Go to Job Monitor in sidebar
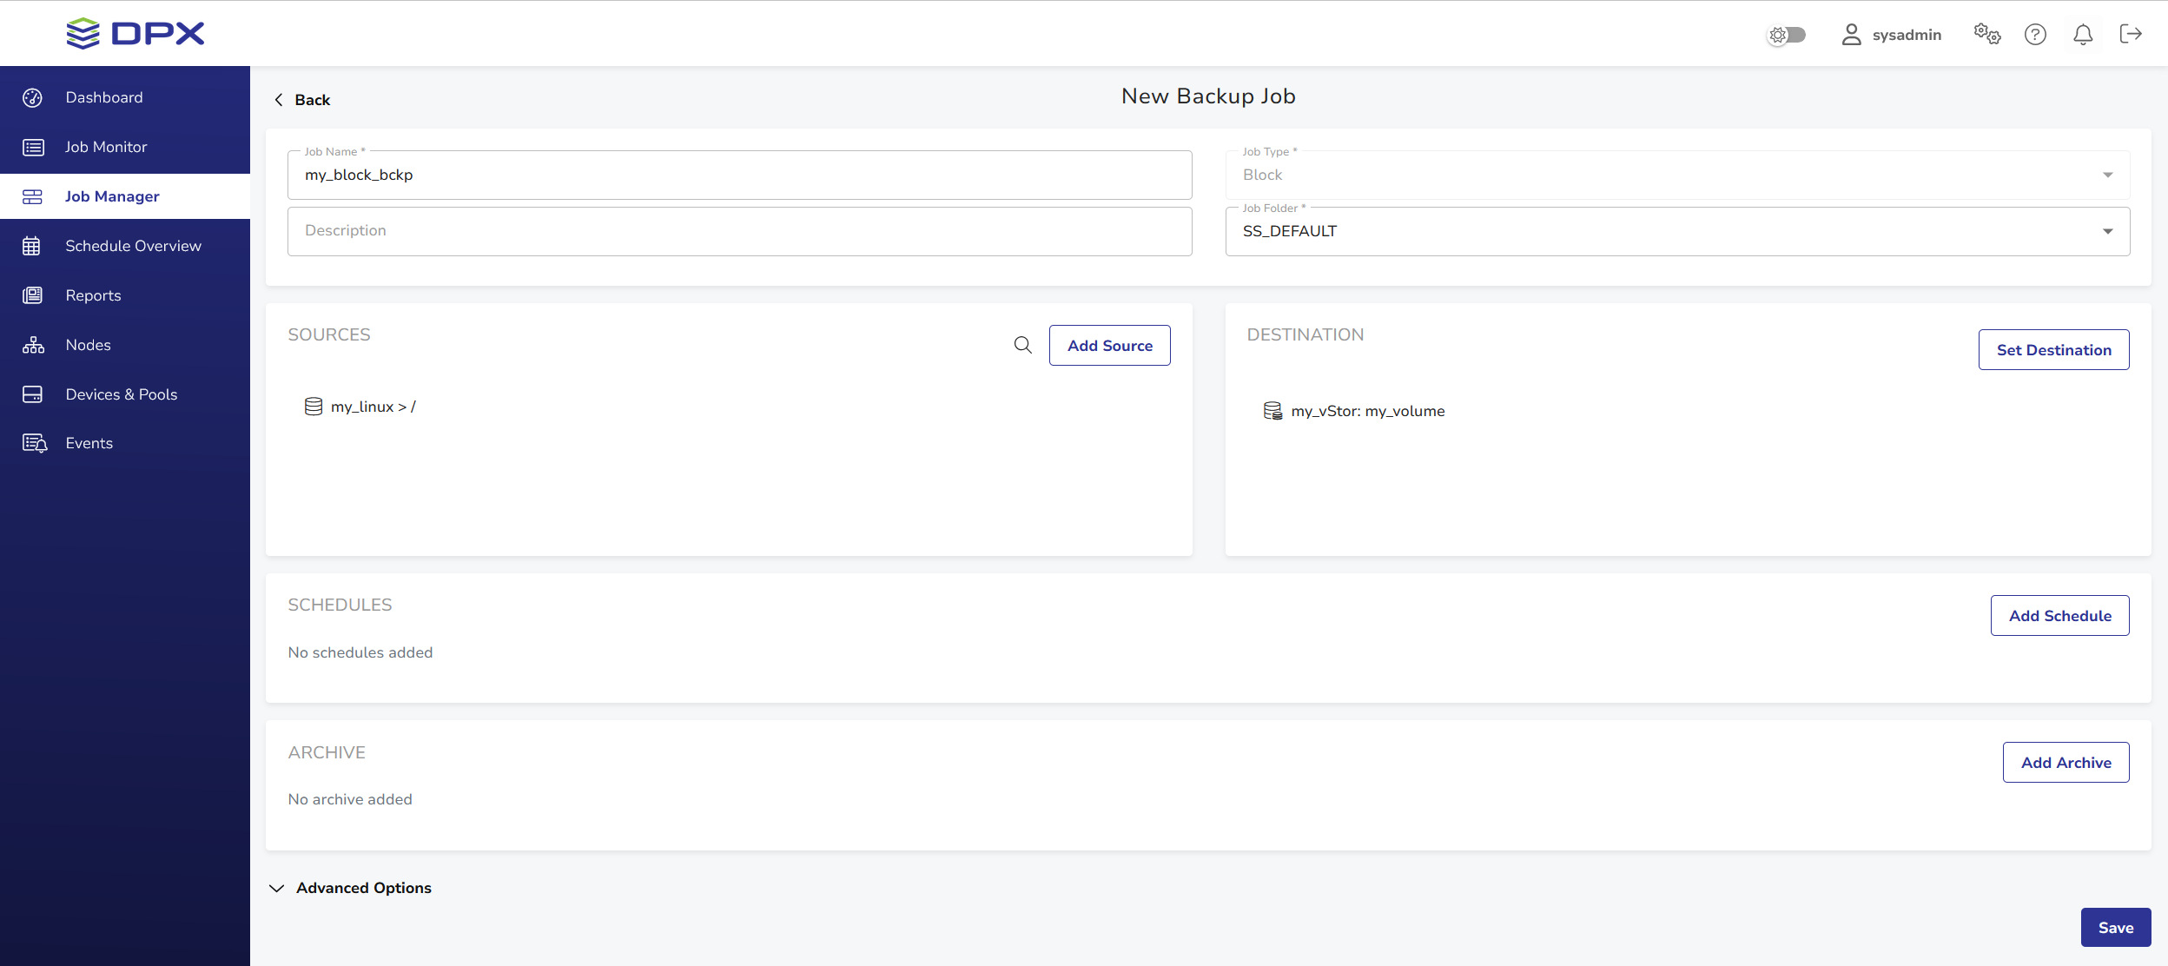The width and height of the screenshot is (2168, 966). 106,147
